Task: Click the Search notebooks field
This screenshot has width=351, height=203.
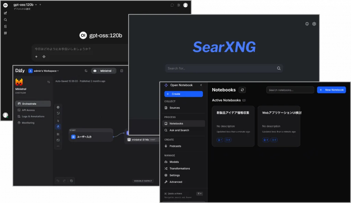Action: [290, 90]
